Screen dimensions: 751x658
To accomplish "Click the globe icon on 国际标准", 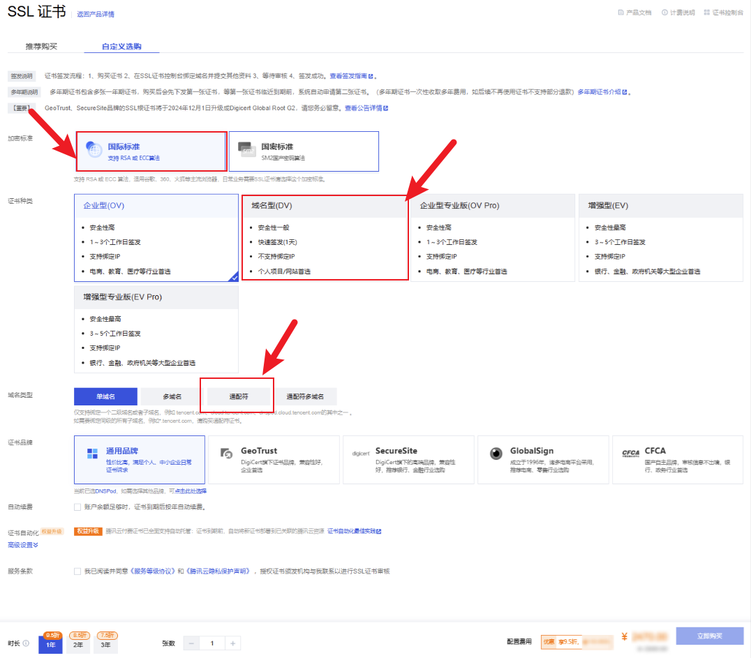I will pos(94,149).
